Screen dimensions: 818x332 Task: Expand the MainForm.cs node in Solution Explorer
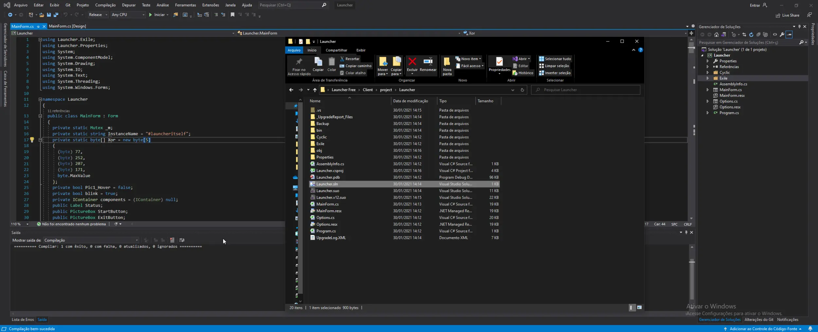coord(707,90)
